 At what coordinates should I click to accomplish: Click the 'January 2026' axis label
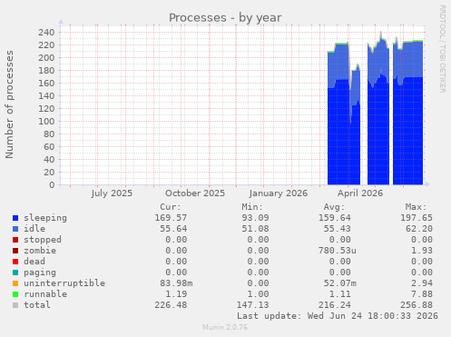click(x=279, y=193)
